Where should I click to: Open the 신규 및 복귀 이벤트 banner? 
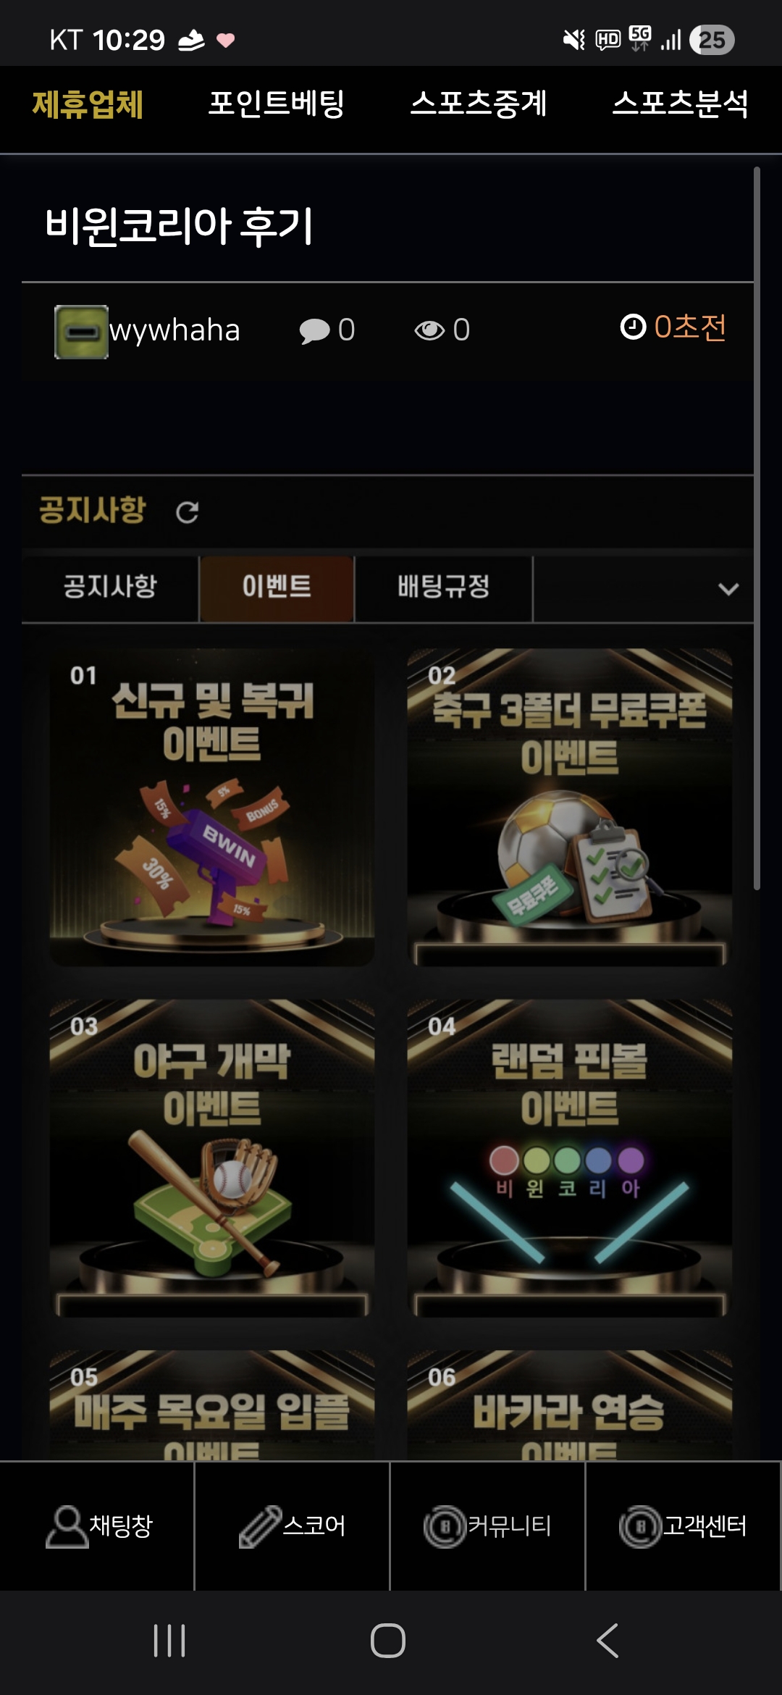coord(211,807)
